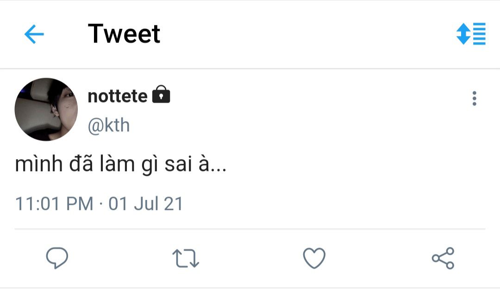Open the nottete profile picture
This screenshot has width=500, height=296.
46,109
